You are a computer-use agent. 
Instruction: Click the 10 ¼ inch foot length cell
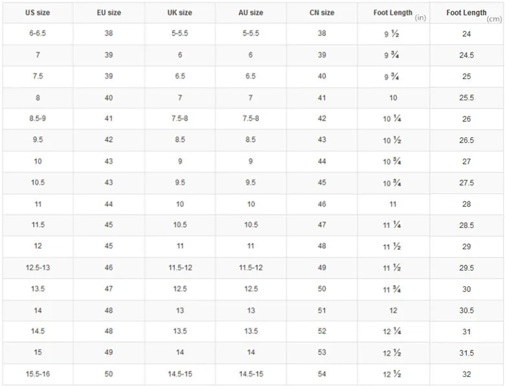(x=393, y=119)
